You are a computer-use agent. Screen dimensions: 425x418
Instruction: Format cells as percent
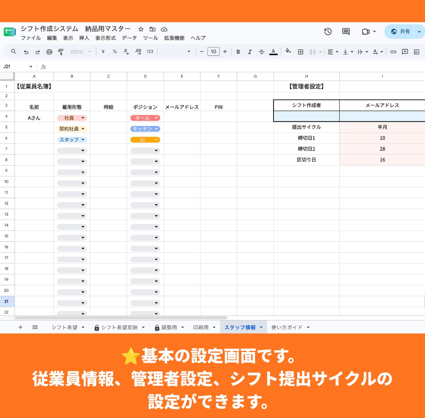pos(115,52)
